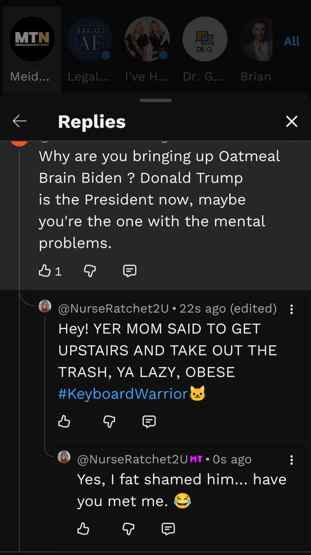
Task: Dislike the fat shamed him reply
Action: [128, 529]
